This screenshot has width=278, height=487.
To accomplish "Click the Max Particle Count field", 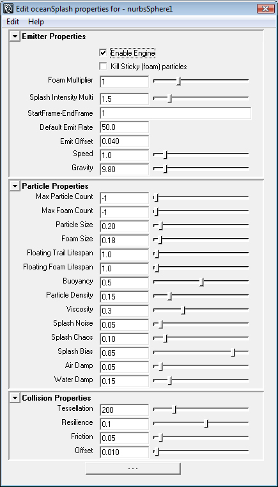I will click(x=125, y=198).
